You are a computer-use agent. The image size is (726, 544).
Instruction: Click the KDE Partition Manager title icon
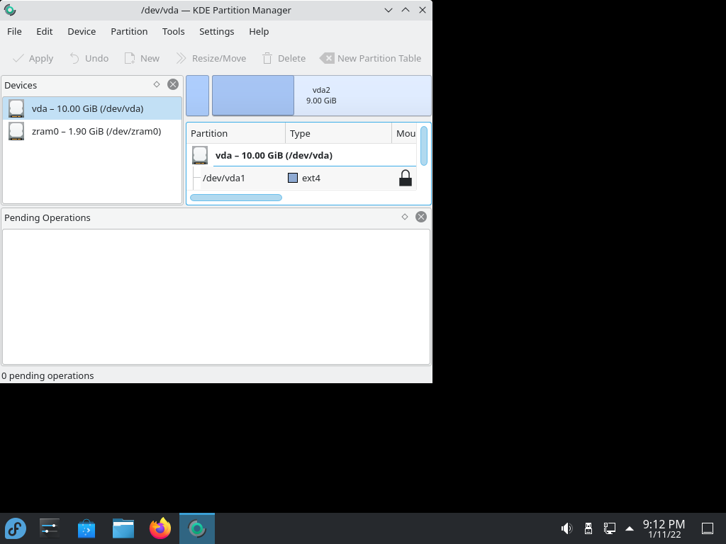click(10, 10)
